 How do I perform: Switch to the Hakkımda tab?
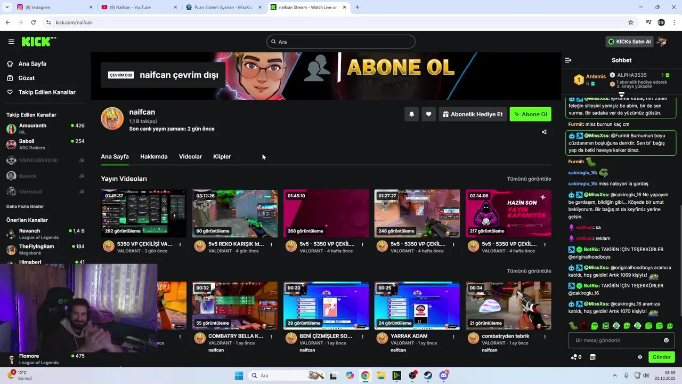tap(153, 157)
